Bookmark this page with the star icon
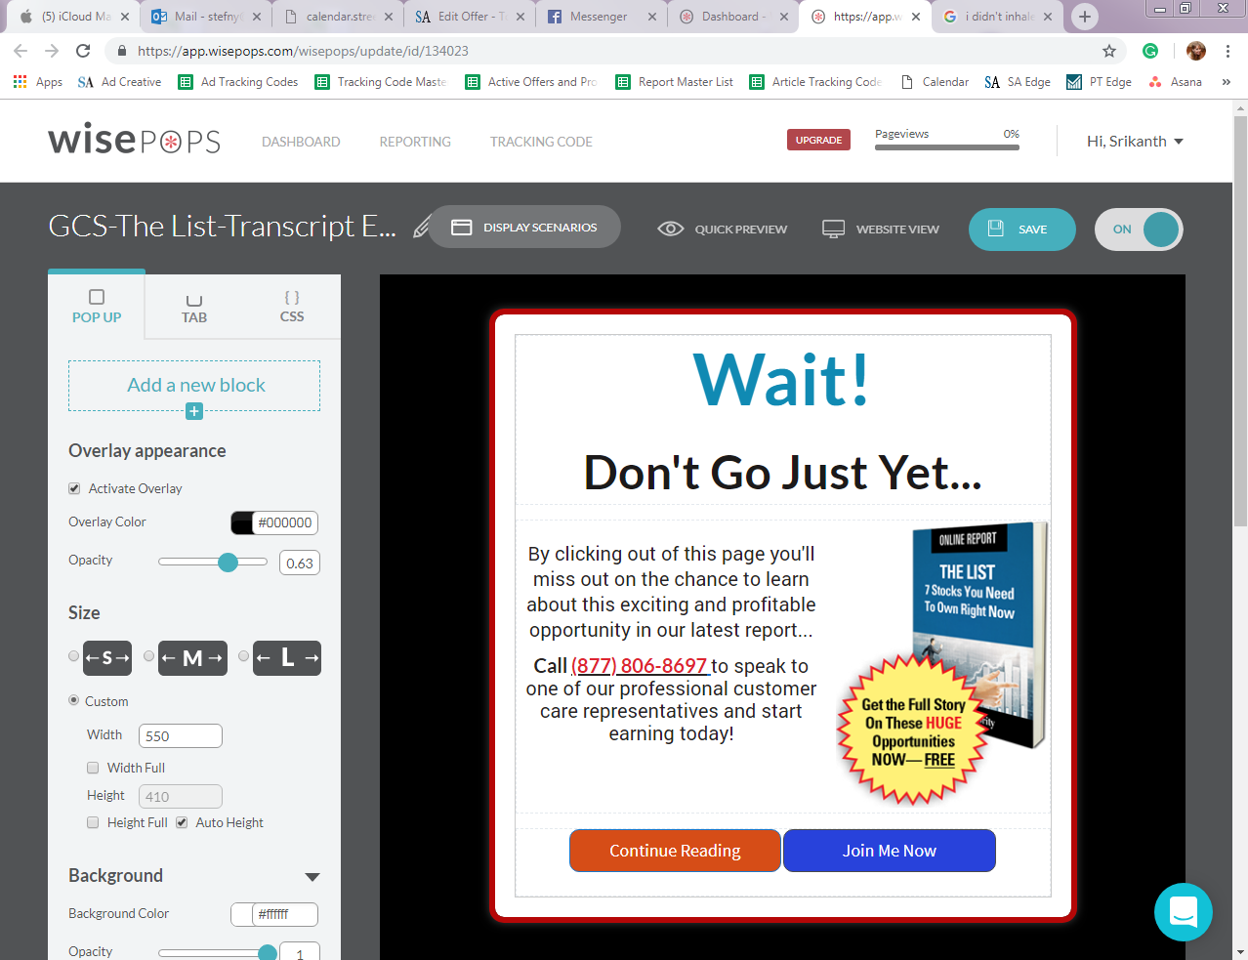1248x960 pixels. pyautogui.click(x=1108, y=51)
